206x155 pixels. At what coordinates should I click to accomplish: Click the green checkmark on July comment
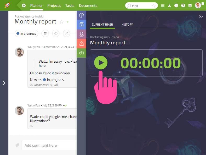pos(66,105)
